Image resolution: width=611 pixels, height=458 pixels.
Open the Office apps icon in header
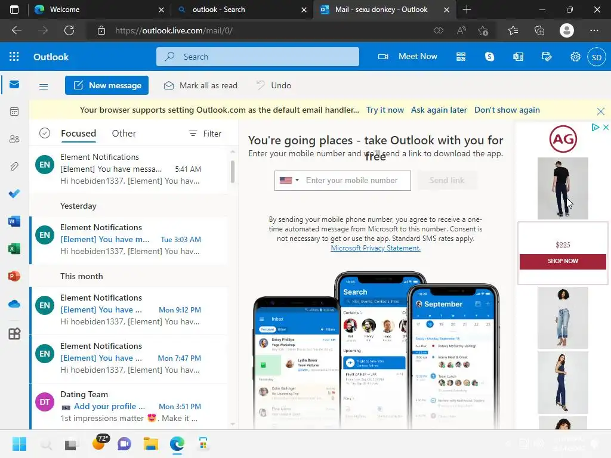click(519, 57)
